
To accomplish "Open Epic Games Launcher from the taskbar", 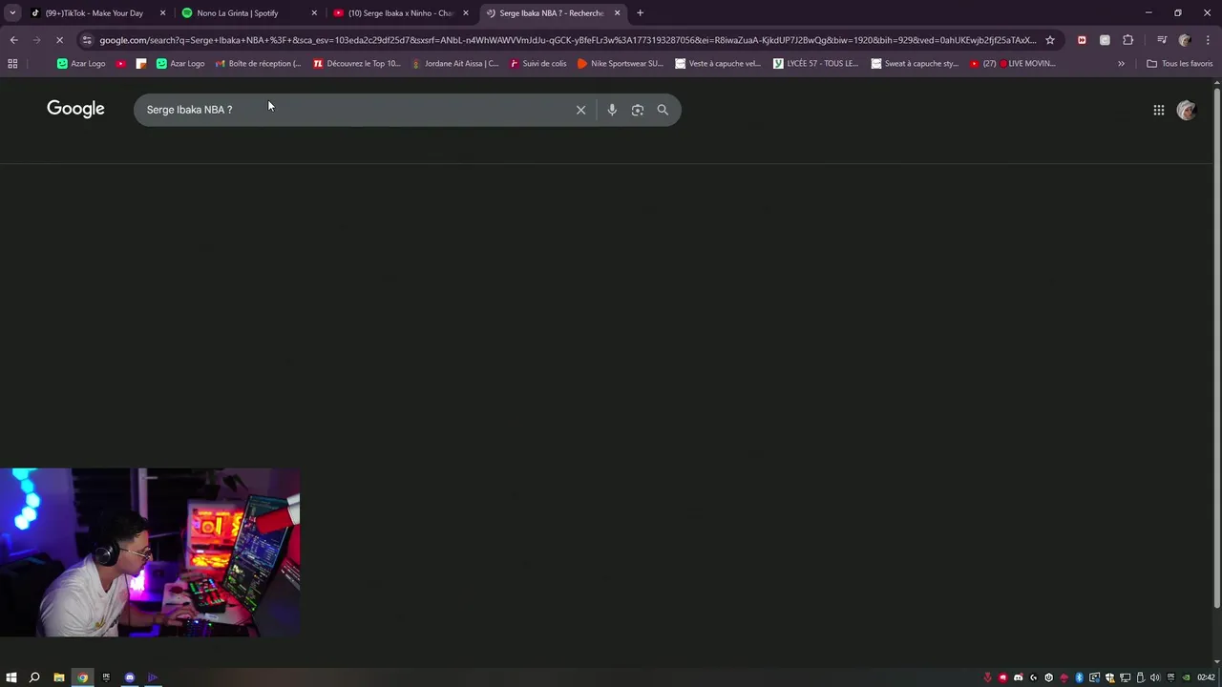I will [x=106, y=677].
